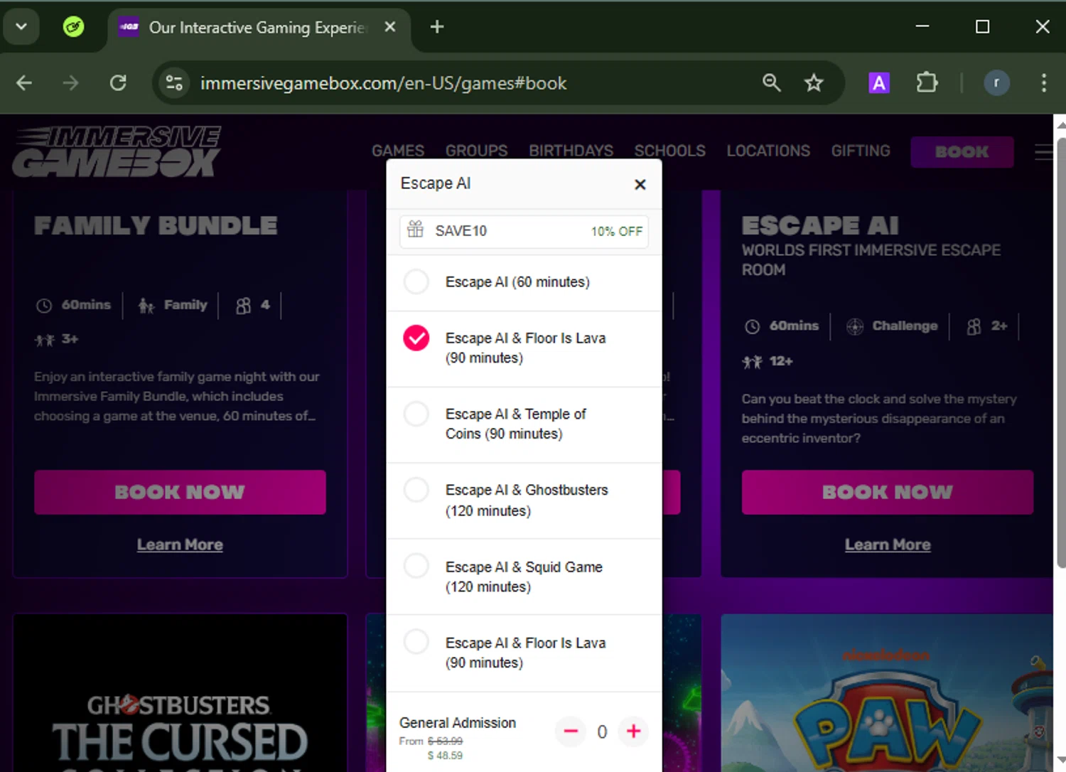Close the Our Interactive Gaming tab
This screenshot has height=772, width=1066.
click(389, 27)
